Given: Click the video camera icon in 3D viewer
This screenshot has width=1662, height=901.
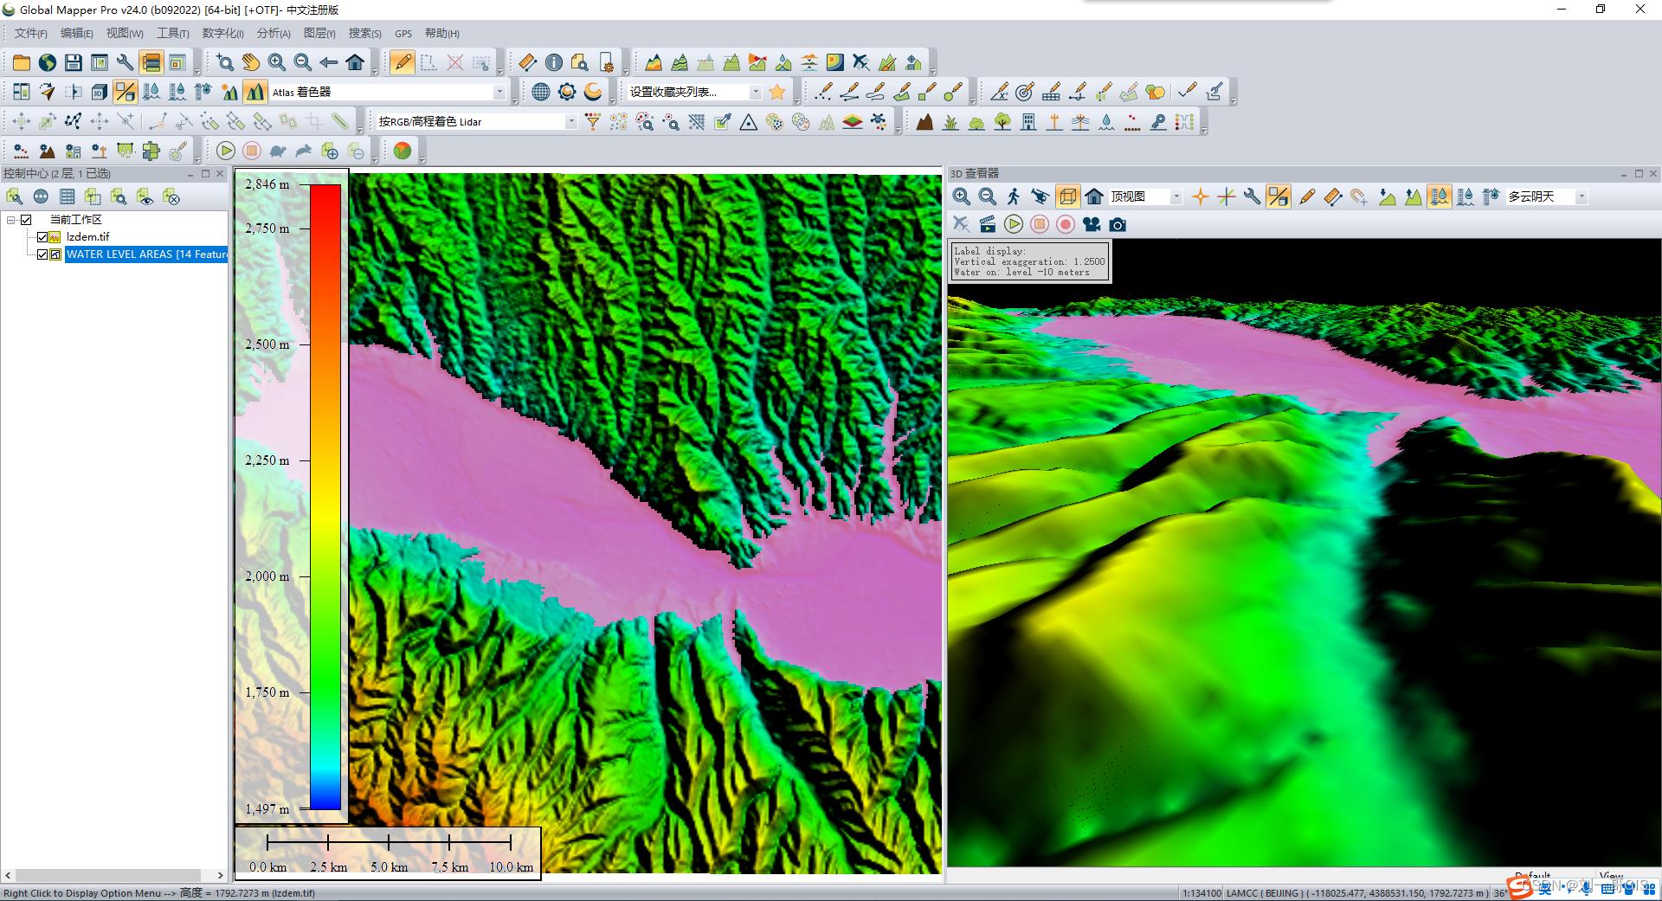Looking at the screenshot, I should click(x=1092, y=225).
